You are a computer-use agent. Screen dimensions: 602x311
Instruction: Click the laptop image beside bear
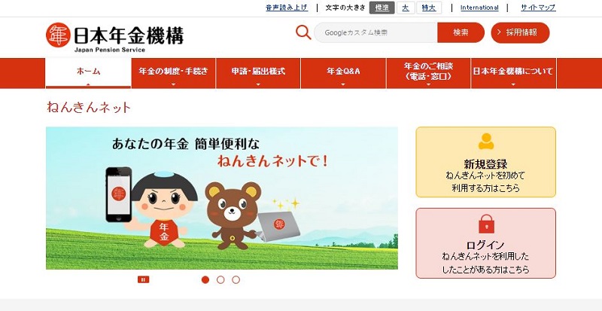(x=278, y=227)
